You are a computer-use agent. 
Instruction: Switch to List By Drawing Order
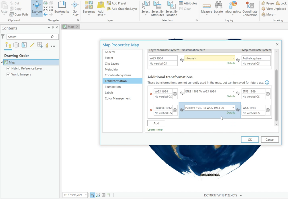coord(8,45)
